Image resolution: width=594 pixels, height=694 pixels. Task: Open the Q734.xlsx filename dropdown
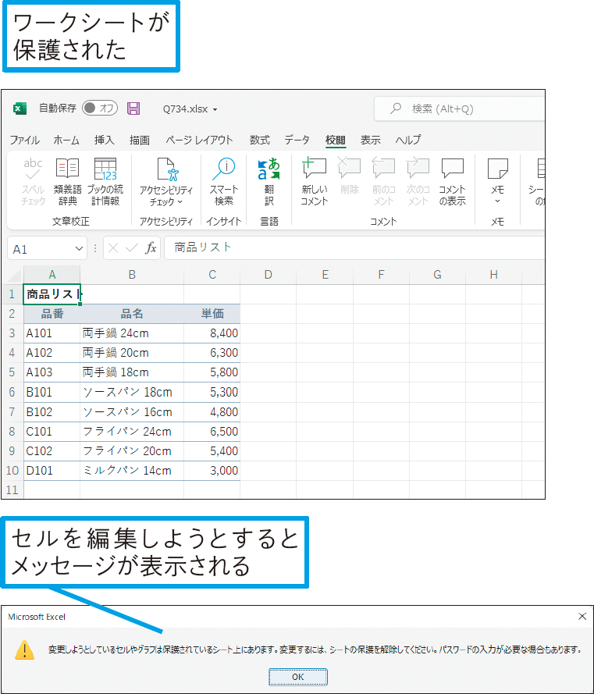(x=215, y=109)
